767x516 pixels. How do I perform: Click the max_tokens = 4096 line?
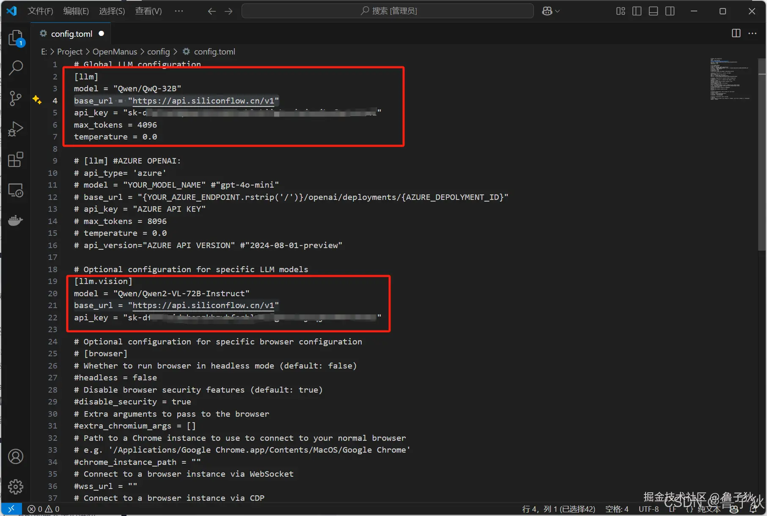click(x=115, y=125)
